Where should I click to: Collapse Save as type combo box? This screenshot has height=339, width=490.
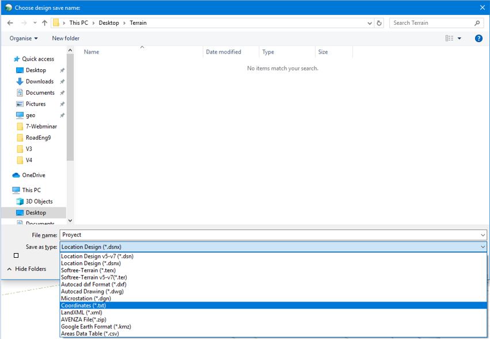273,247
